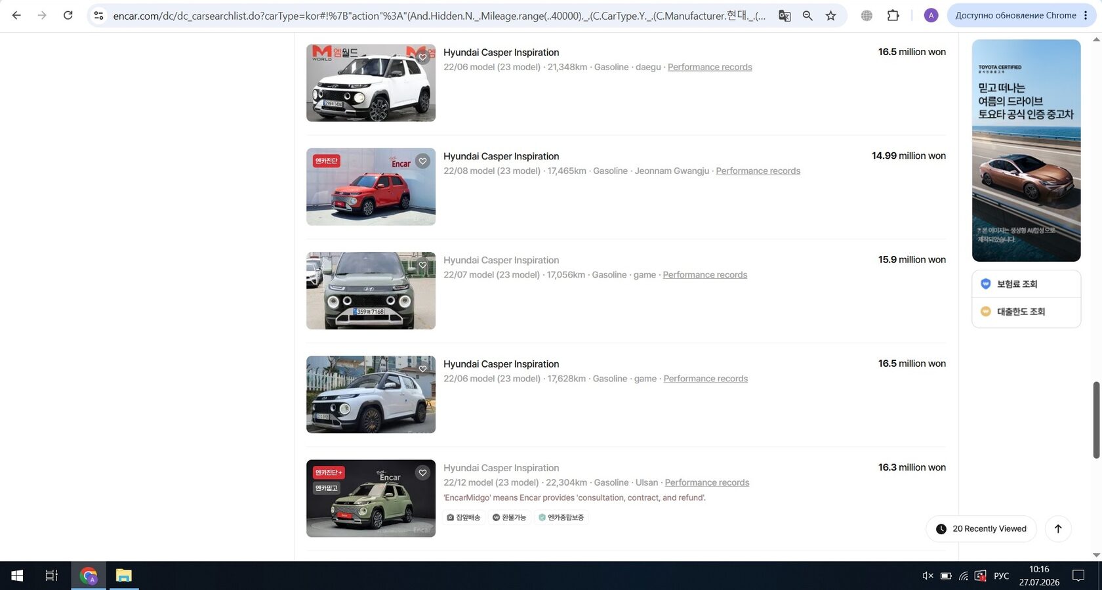This screenshot has width=1102, height=590.
Task: Select the 16.3 million won price
Action: click(x=912, y=467)
